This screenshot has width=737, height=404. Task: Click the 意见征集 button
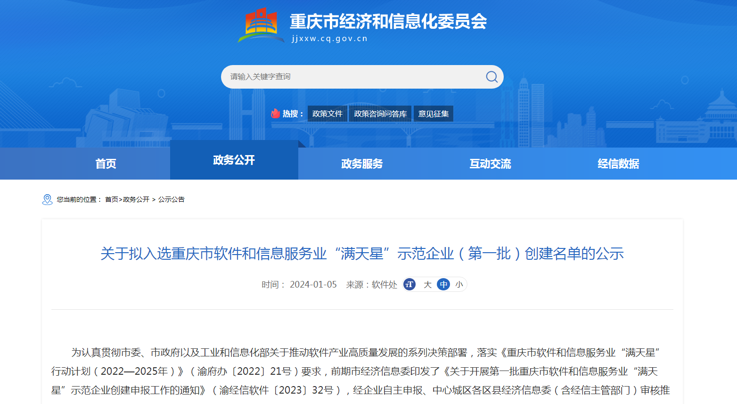[433, 113]
